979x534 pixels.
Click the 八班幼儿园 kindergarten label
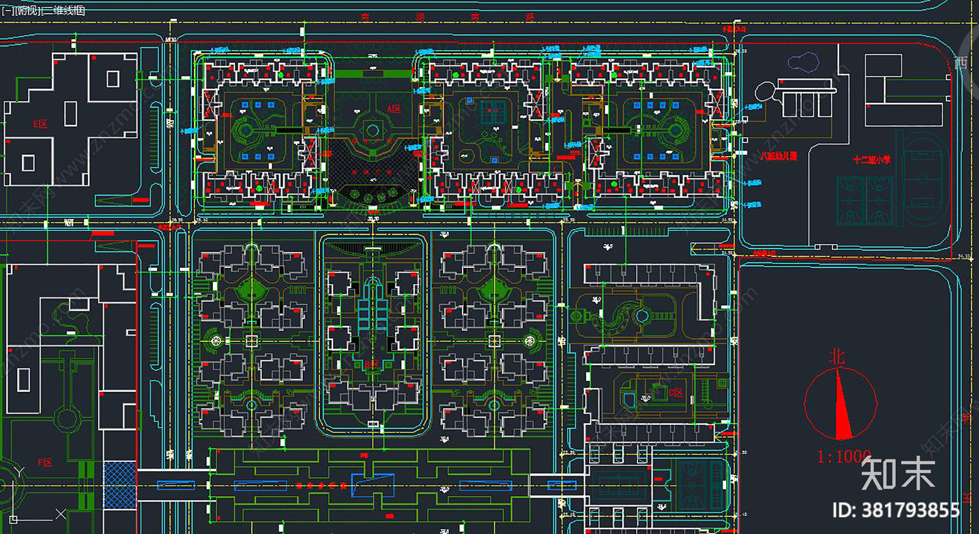click(778, 156)
